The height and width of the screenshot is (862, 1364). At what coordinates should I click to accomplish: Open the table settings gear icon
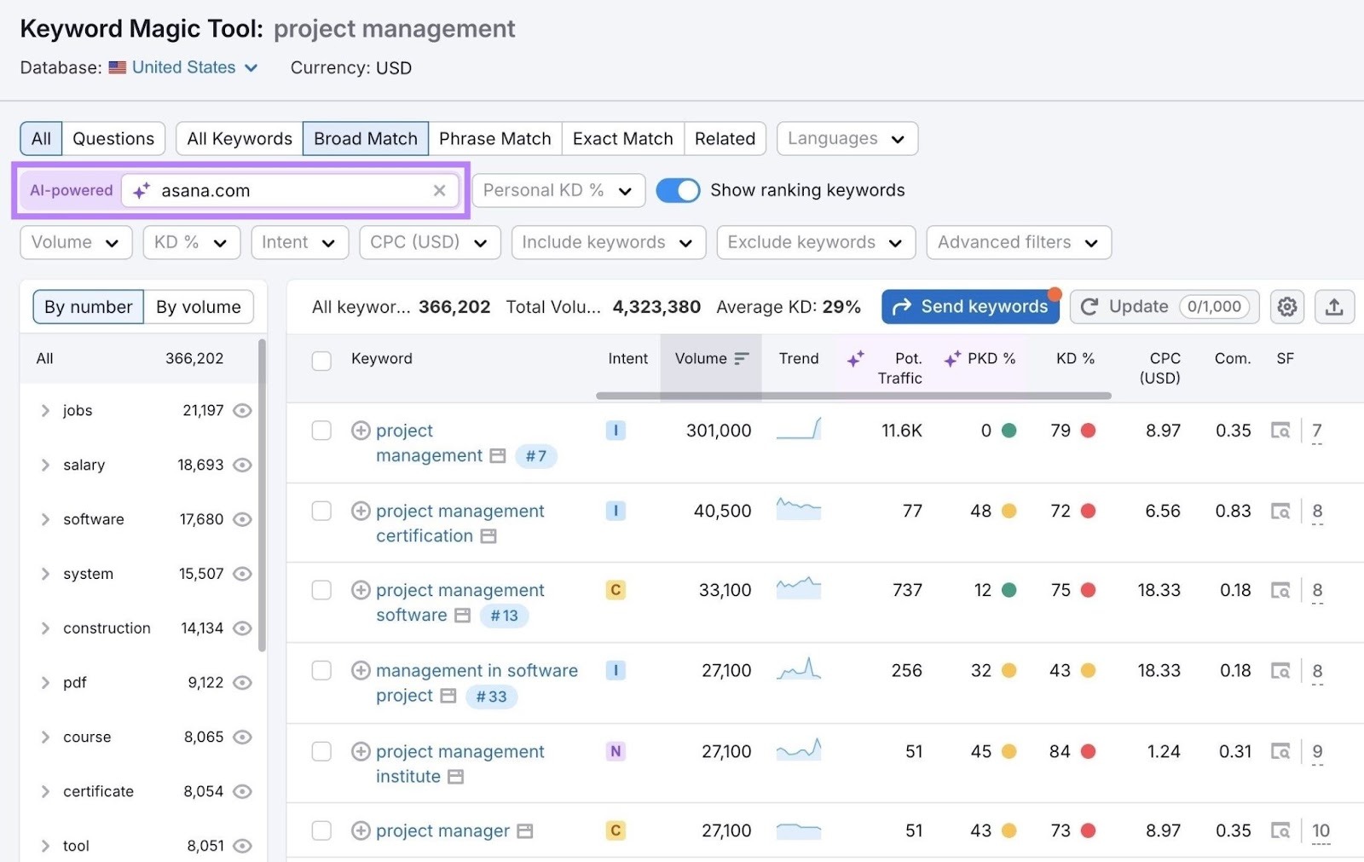click(1287, 306)
